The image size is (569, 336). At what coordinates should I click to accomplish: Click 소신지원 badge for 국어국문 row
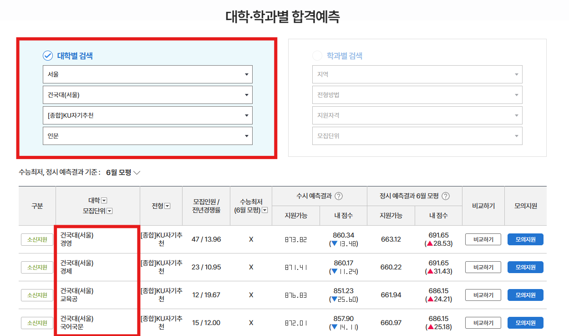(37, 323)
